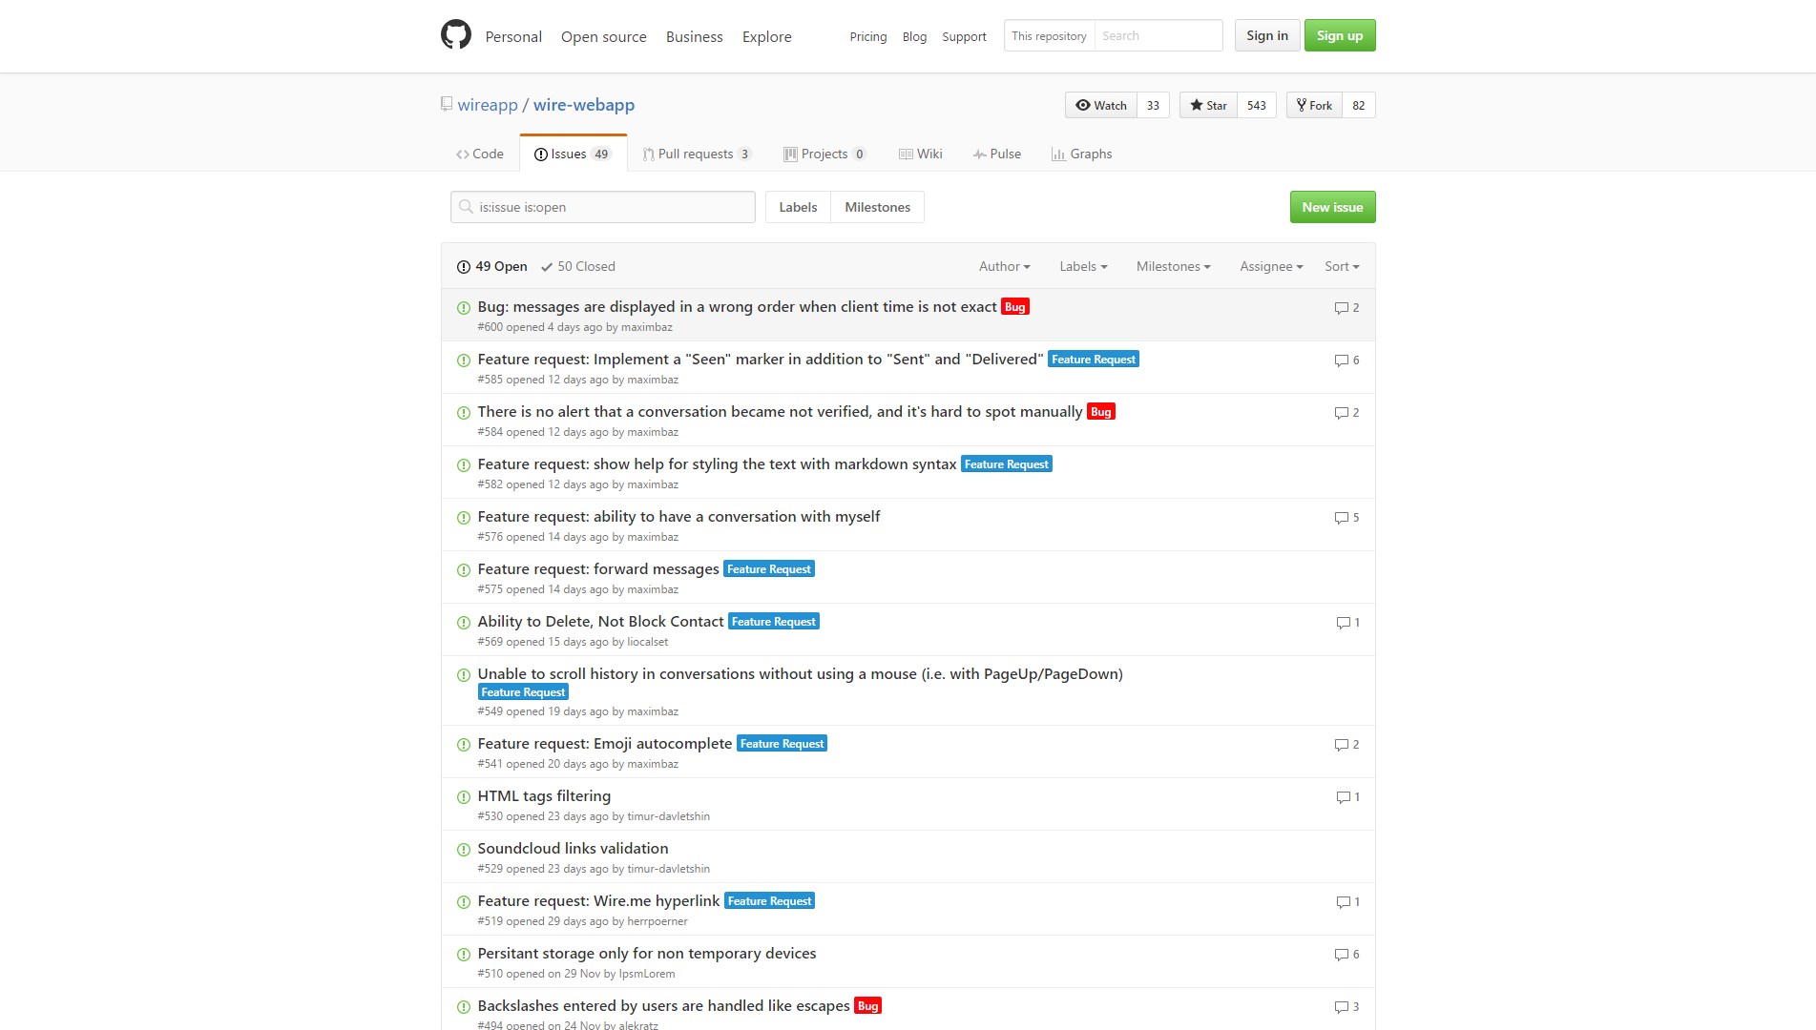Click the comment icon on Emoji autocomplete issue
Screen dimensions: 1816x1030
1341,745
